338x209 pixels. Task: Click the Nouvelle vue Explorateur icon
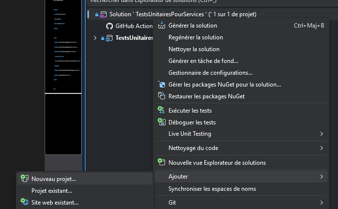click(161, 162)
